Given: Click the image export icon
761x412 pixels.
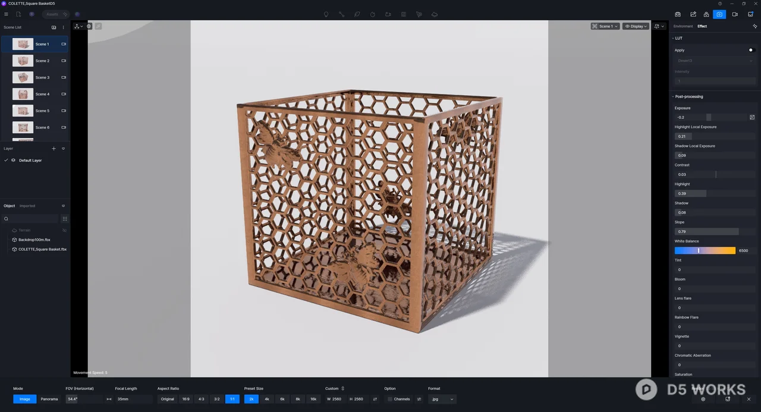Looking at the screenshot, I should (693, 14).
